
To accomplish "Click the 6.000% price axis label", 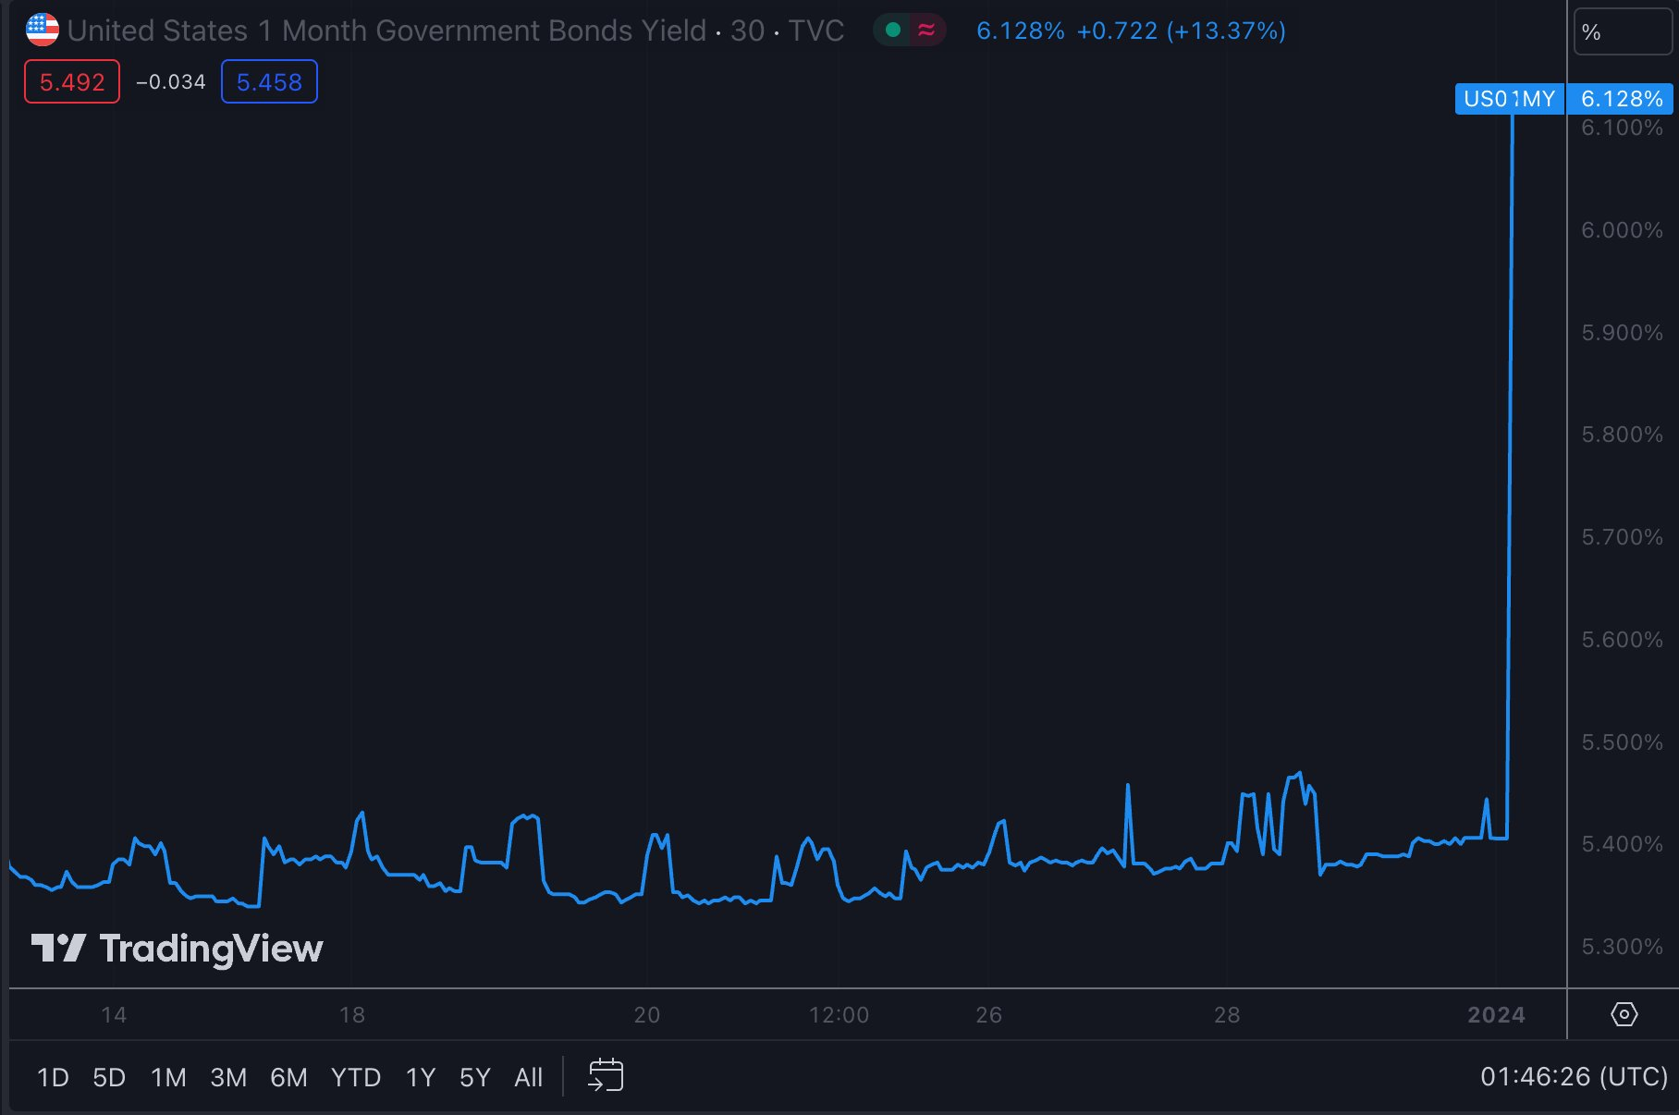I will point(1622,230).
